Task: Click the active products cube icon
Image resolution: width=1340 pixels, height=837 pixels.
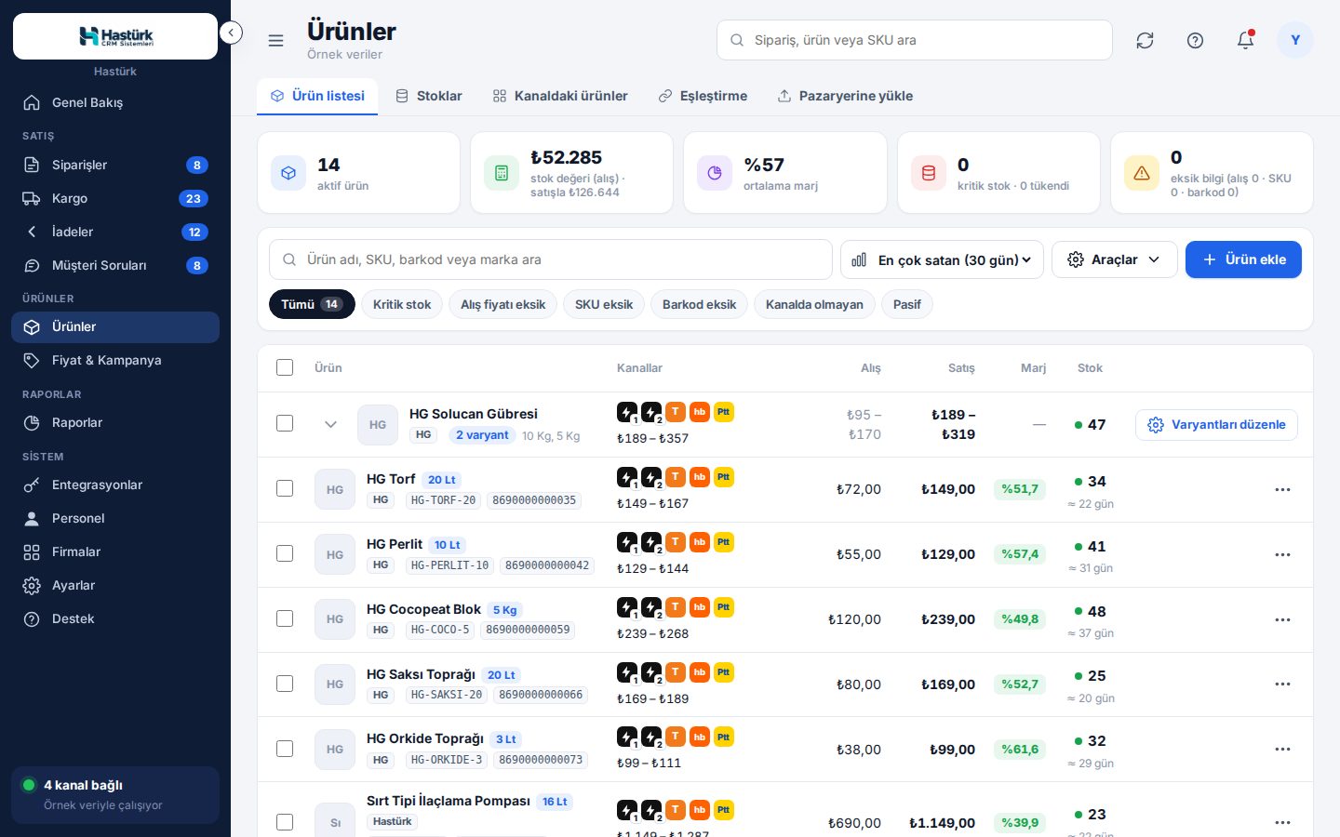Action: (x=288, y=173)
